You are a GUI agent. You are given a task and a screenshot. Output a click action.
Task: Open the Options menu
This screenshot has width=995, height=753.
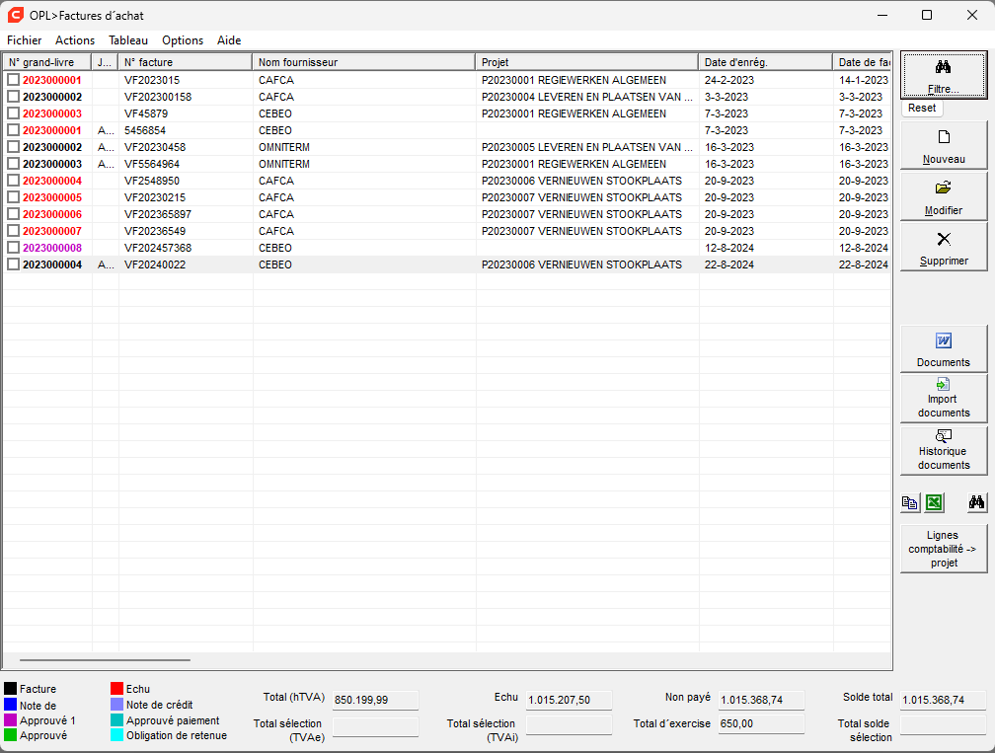coord(183,39)
